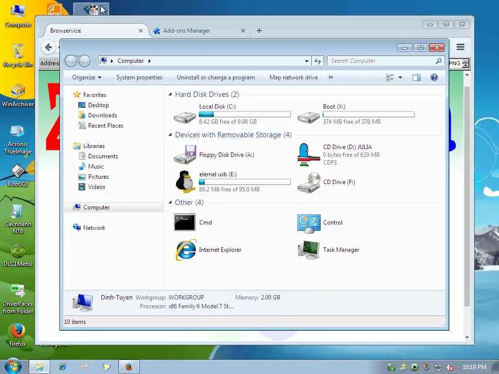Viewport: 499px width, 374px height.
Task: Collapse Hard Disk Drives group
Action: point(170,94)
